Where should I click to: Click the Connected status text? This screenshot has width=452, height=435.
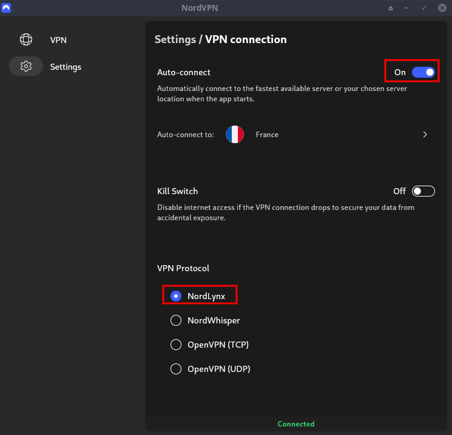click(296, 424)
